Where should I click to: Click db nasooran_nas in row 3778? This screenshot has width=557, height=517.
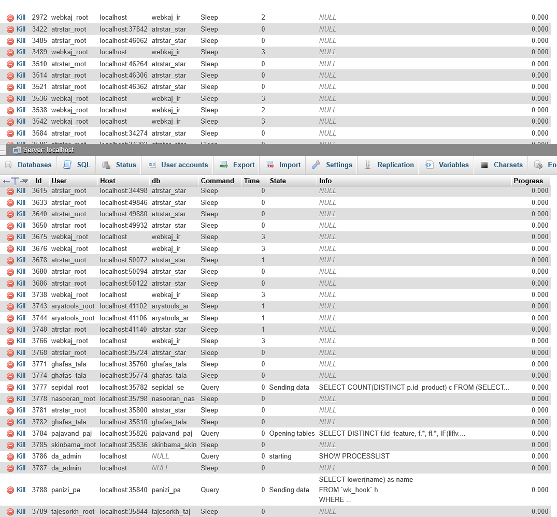(x=173, y=398)
